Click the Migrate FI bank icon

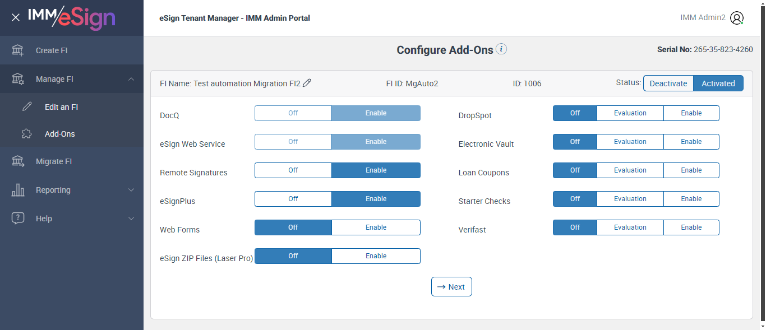pyautogui.click(x=18, y=161)
